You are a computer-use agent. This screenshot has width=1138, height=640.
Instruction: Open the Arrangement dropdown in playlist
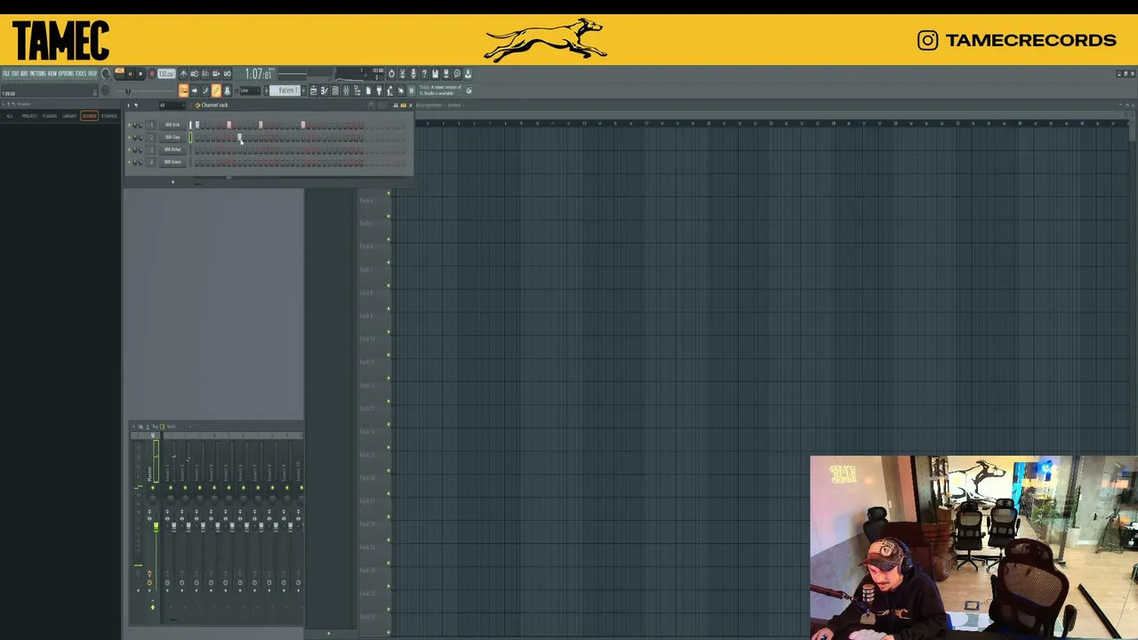point(429,105)
